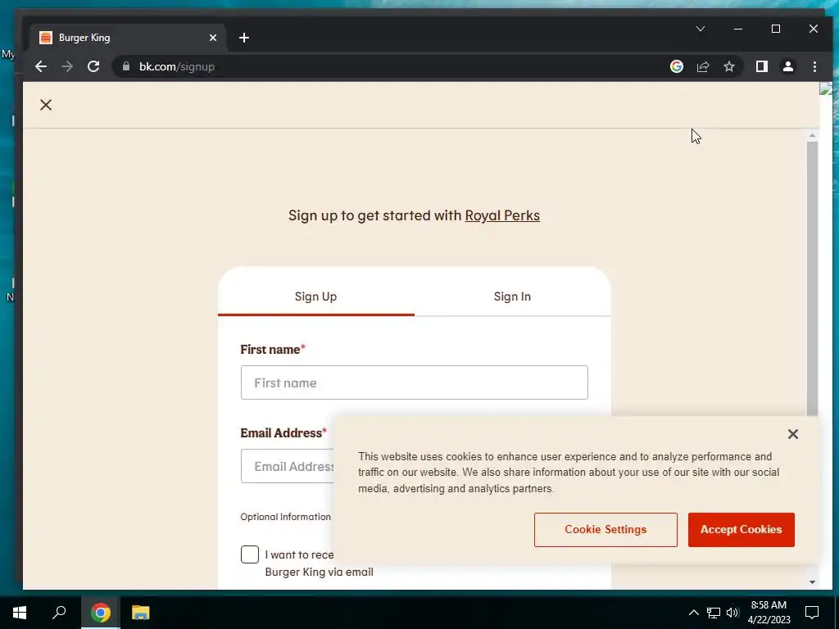Dismiss the cookie banner with the X
Viewport: 839px width, 629px height.
793,434
